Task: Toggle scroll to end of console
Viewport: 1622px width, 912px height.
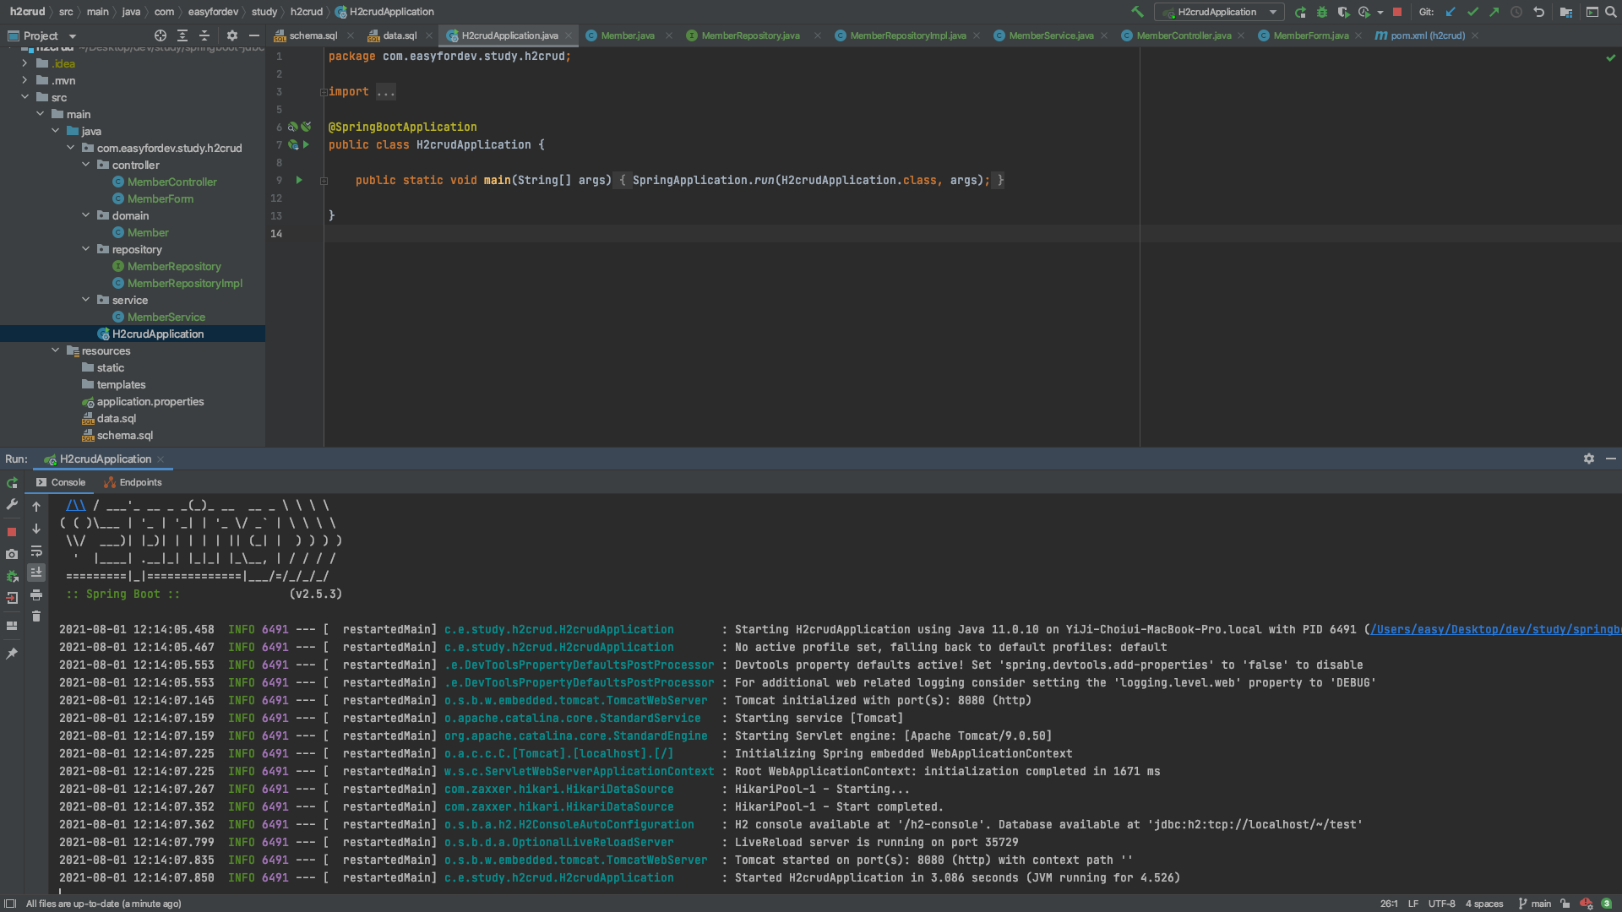Action: (x=36, y=573)
